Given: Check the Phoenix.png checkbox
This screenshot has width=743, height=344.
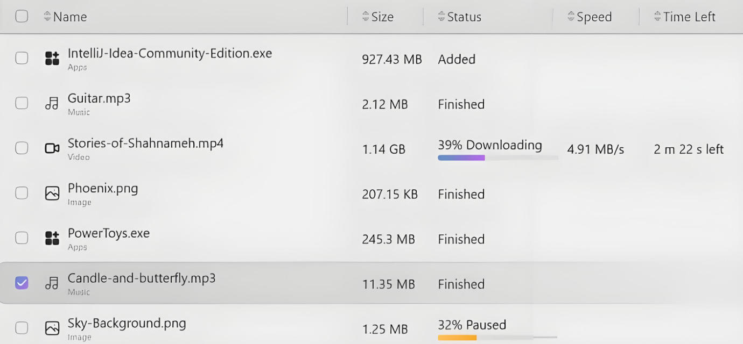Looking at the screenshot, I should pyautogui.click(x=22, y=192).
